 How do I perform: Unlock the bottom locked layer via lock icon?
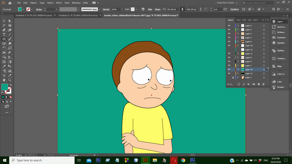tap(233, 77)
